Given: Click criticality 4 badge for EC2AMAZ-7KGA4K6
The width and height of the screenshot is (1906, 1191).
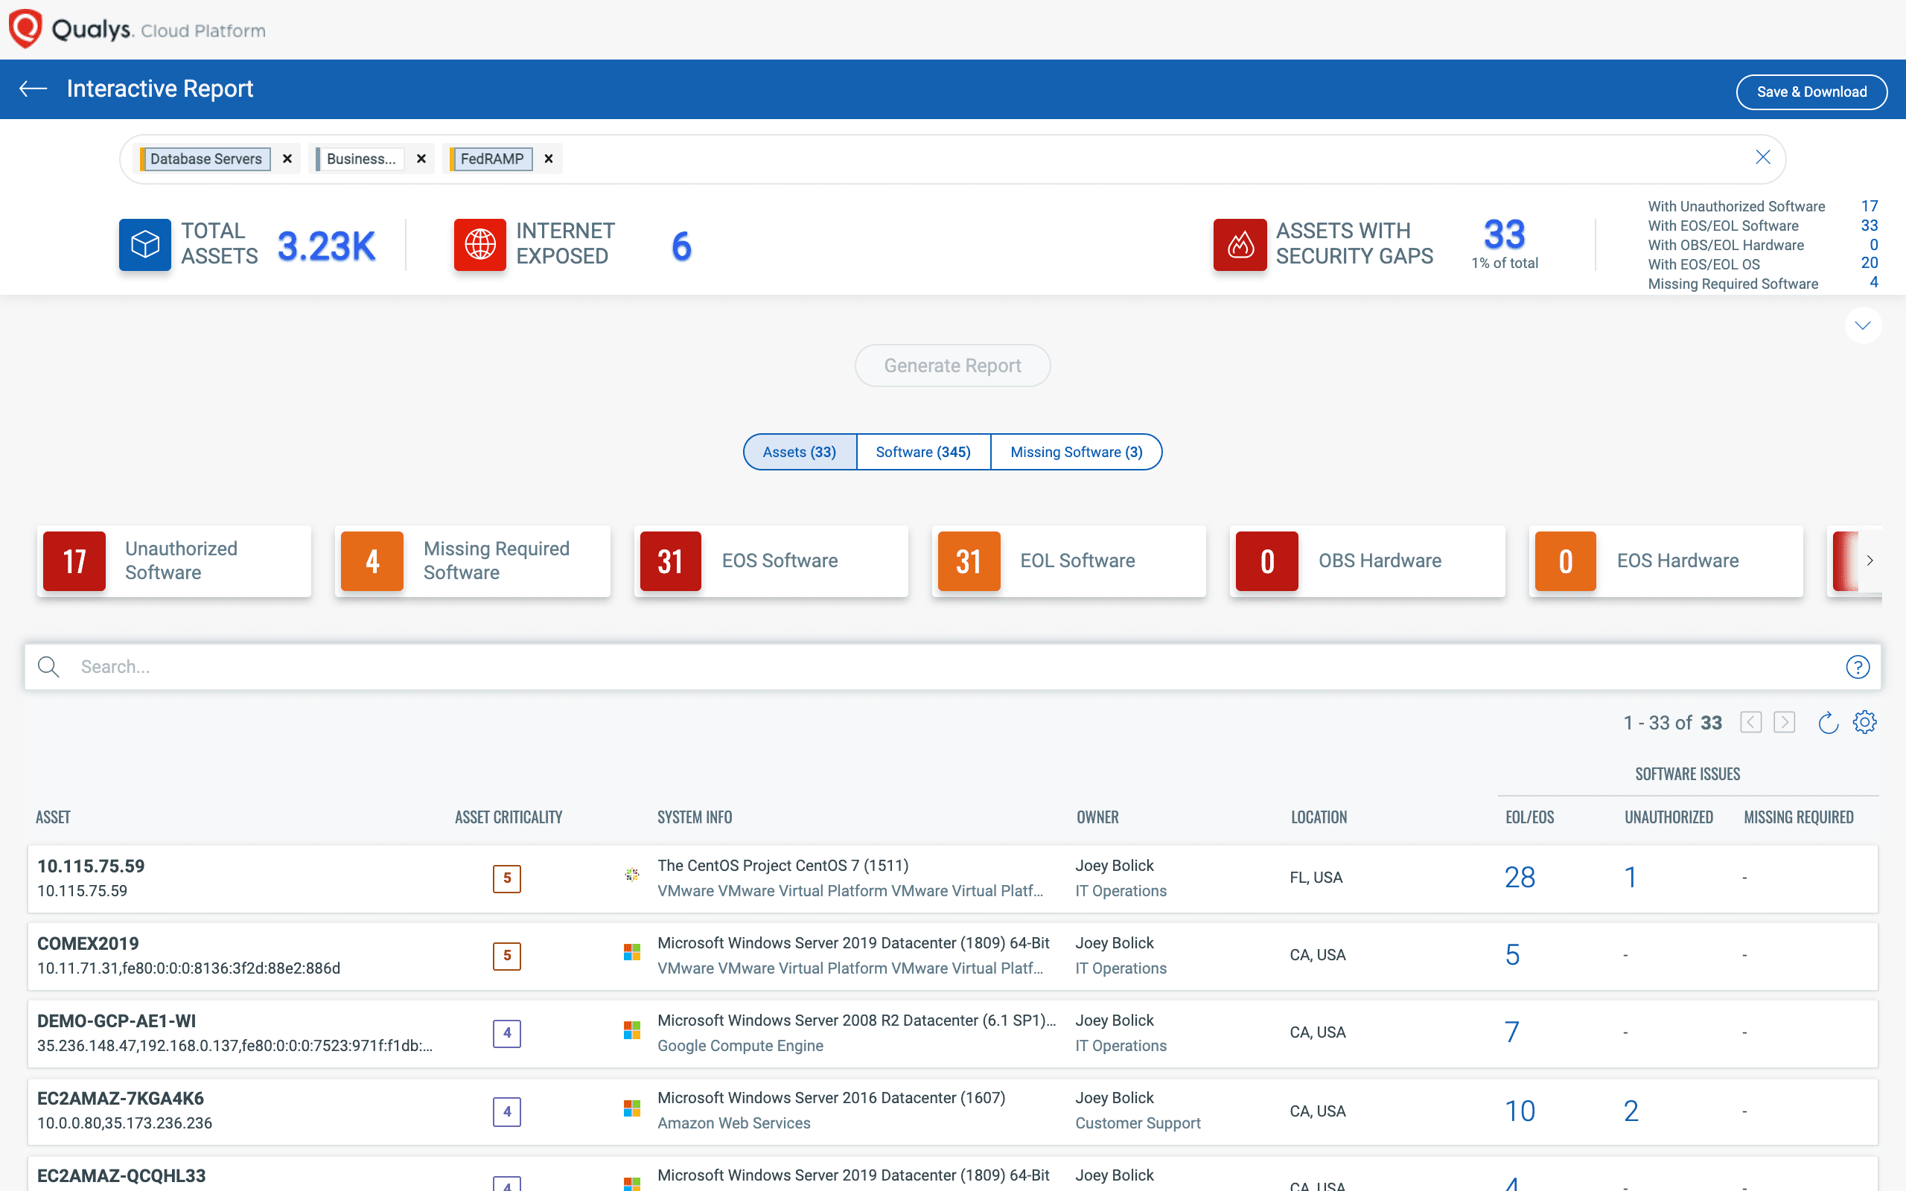Looking at the screenshot, I should pyautogui.click(x=507, y=1111).
